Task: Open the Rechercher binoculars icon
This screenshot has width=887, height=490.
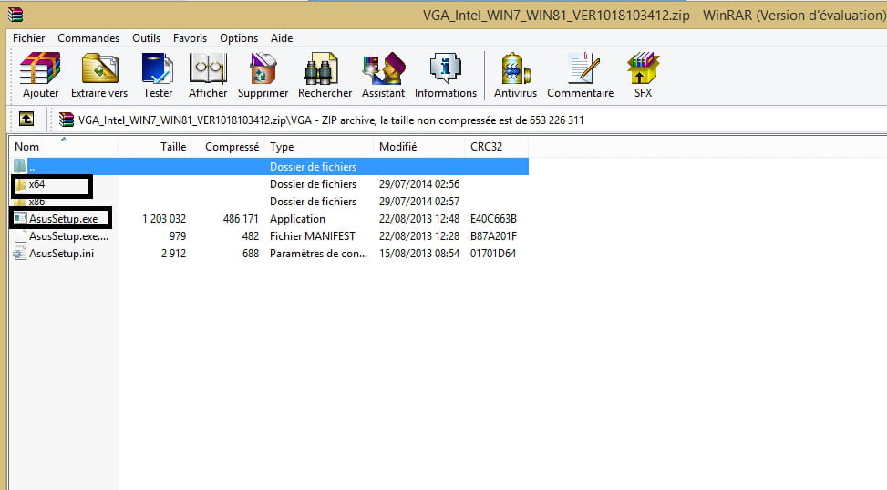Action: pos(321,68)
